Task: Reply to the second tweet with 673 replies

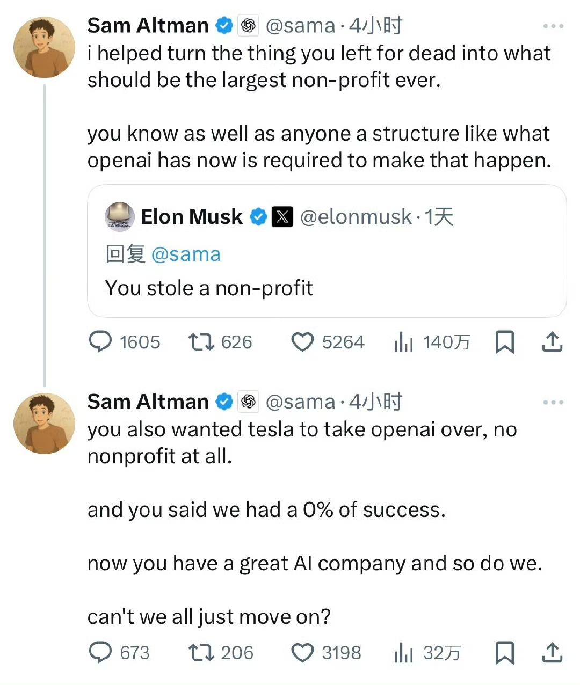Action: click(x=100, y=653)
